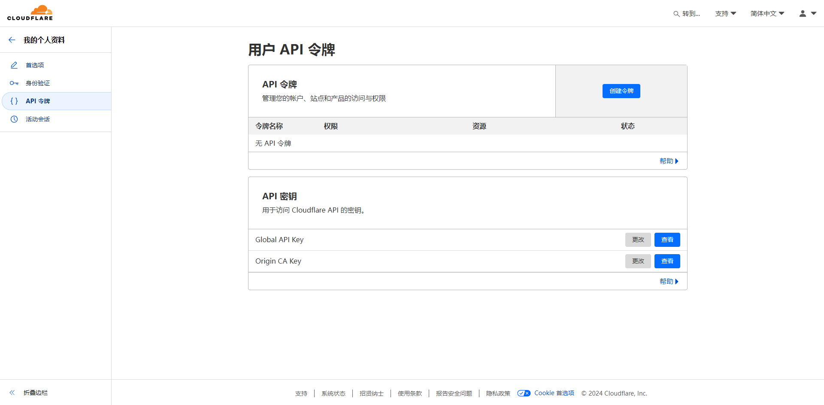Click the double-chevron collapse sidebar icon
The width and height of the screenshot is (824, 405).
12,393
